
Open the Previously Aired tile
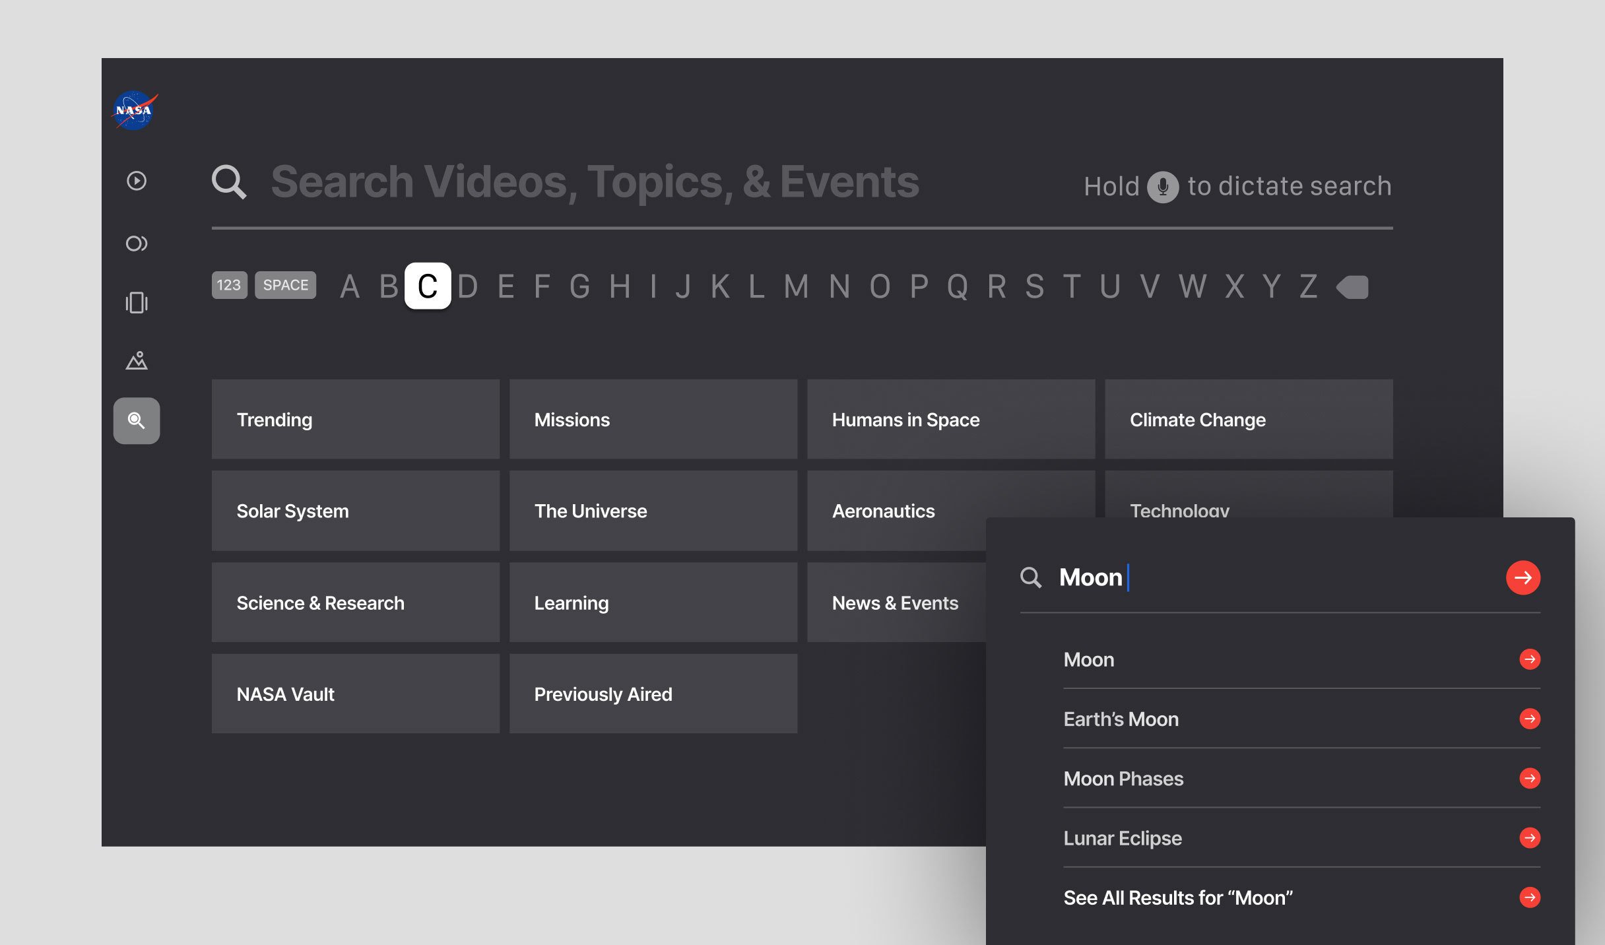pyautogui.click(x=653, y=694)
